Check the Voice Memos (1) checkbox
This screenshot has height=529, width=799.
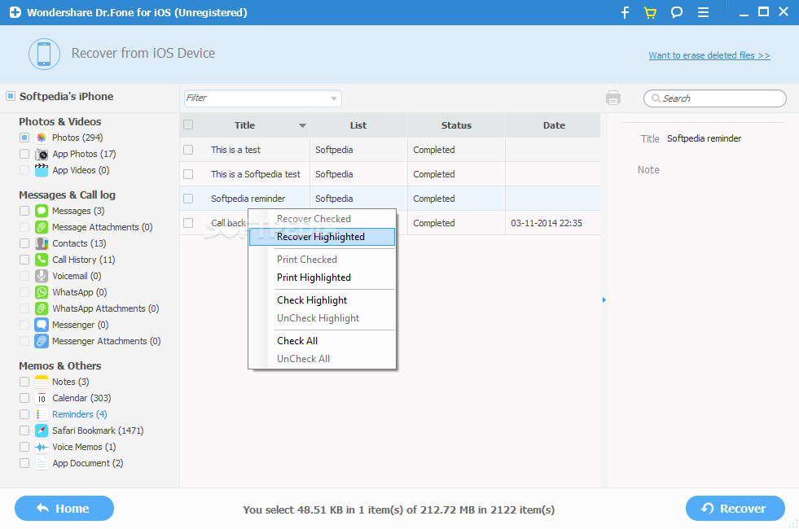coord(24,447)
